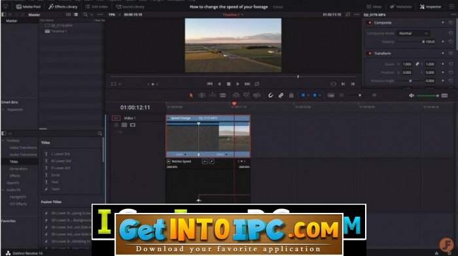Screen dimensions: 458x256
Task: Reset the Composite section
Action: [x=451, y=22]
